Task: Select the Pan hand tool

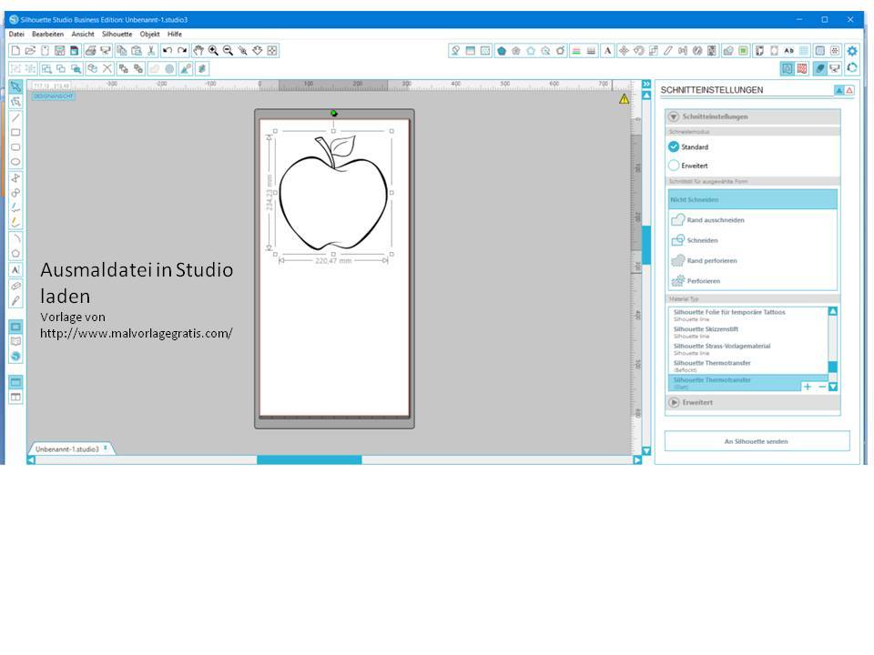Action: click(198, 51)
